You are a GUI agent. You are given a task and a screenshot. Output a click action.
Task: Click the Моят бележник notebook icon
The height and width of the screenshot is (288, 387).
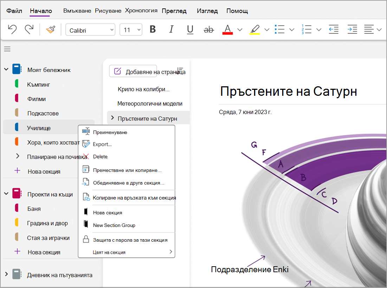click(17, 69)
